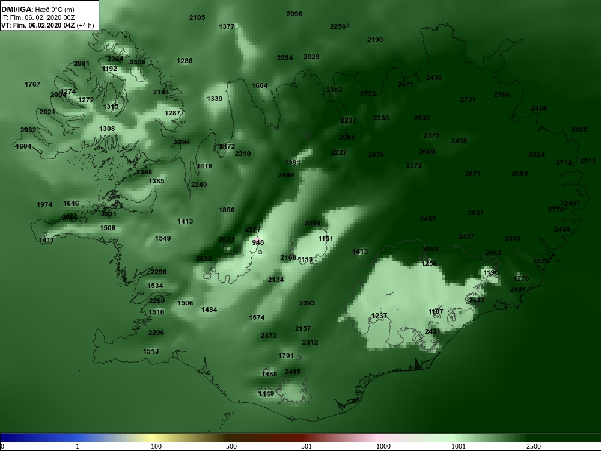Click the 1001 label on the color scale

pos(458,446)
